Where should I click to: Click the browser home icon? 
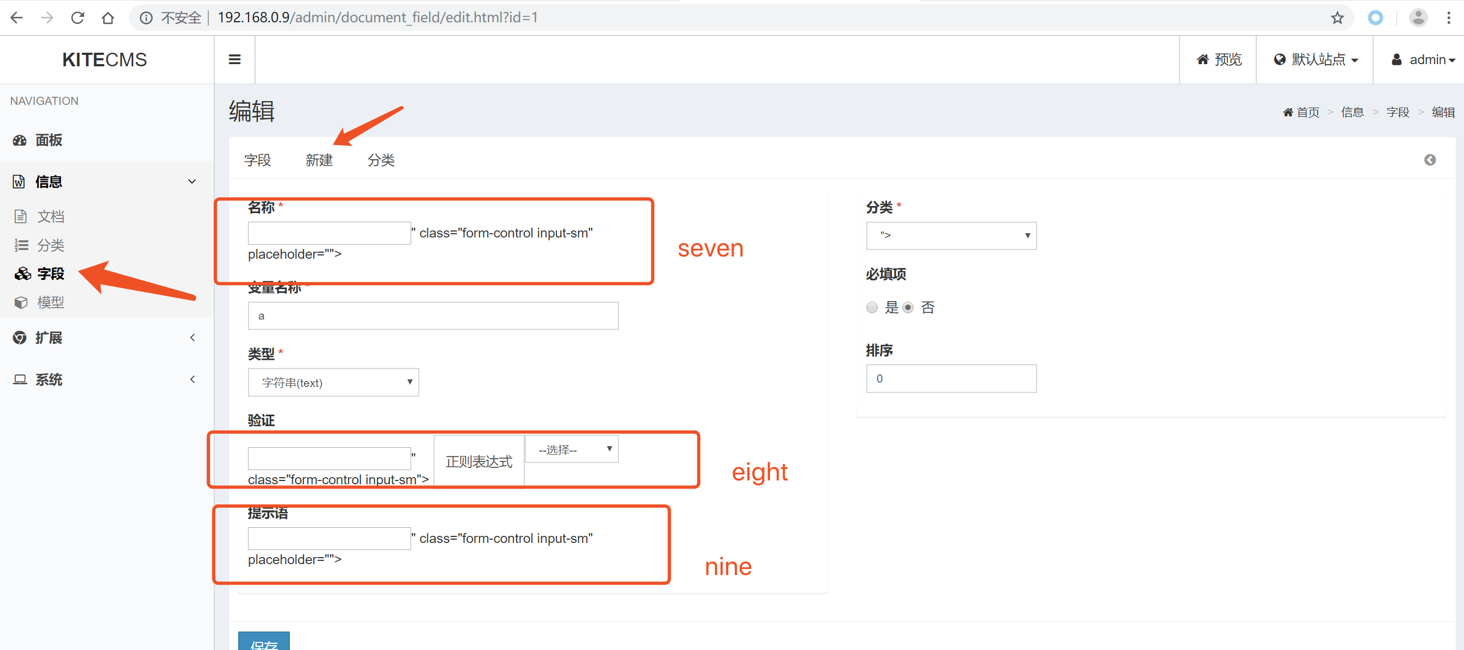click(108, 17)
